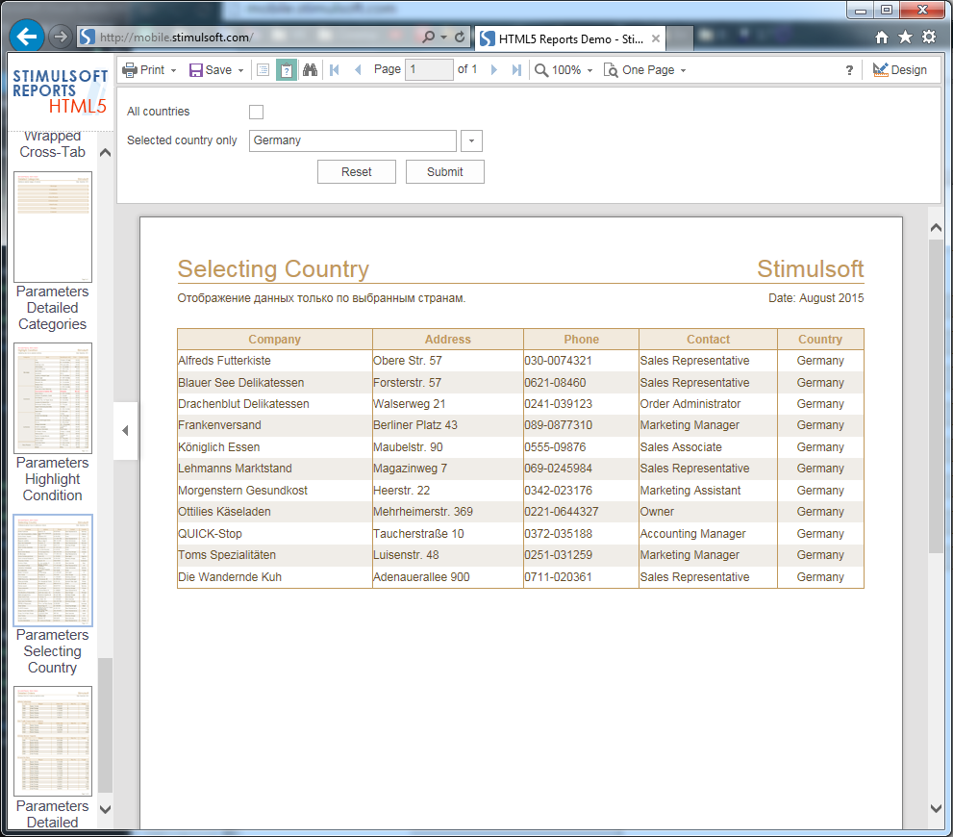The width and height of the screenshot is (953, 837).
Task: Click the Parameters Selecting Country label
Action: click(52, 651)
